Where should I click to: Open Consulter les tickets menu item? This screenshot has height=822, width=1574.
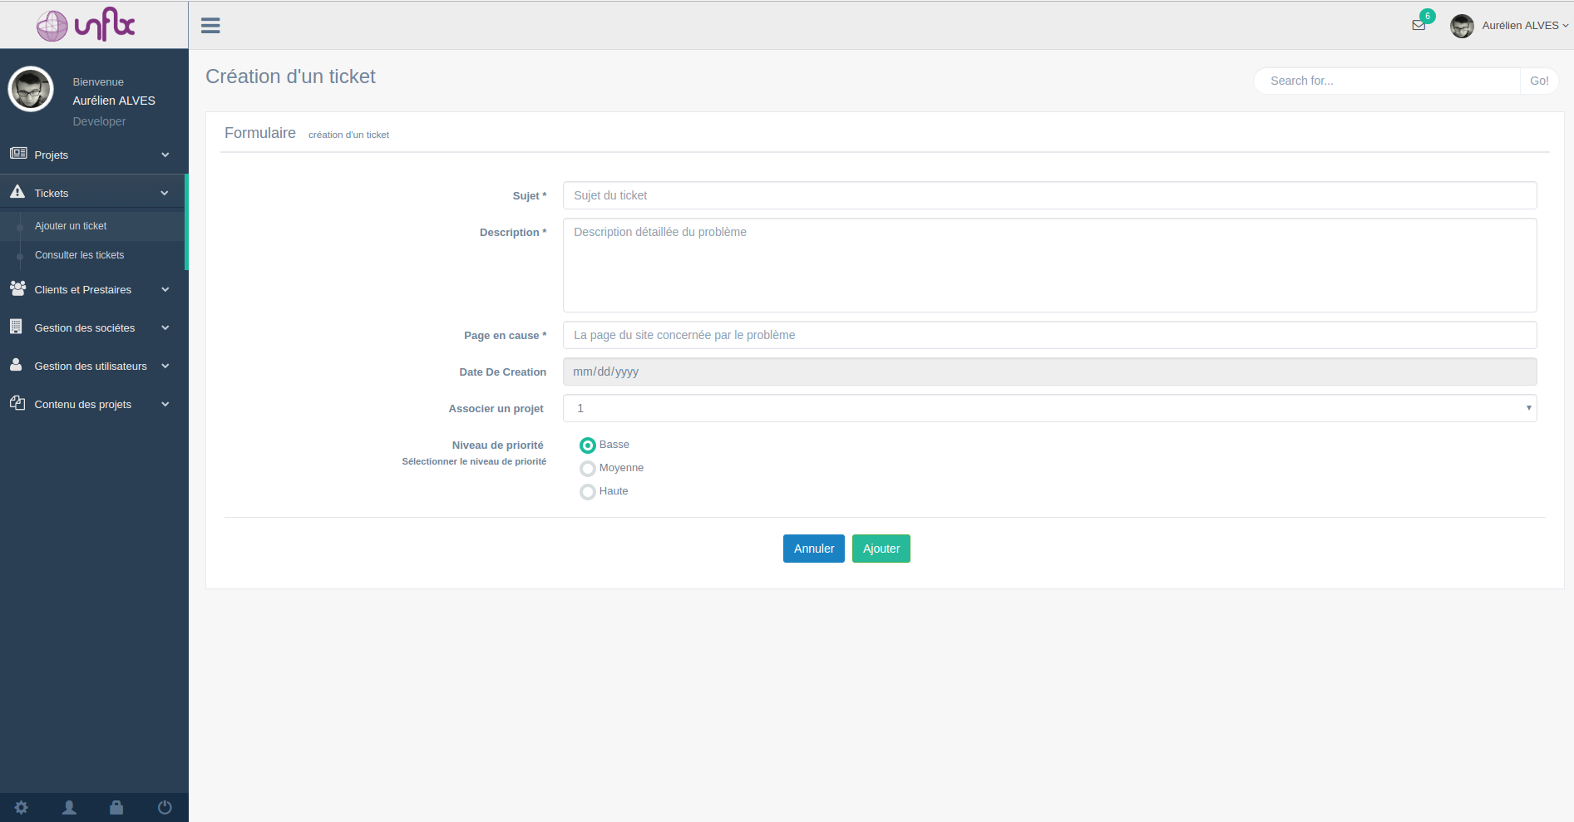[x=79, y=255]
